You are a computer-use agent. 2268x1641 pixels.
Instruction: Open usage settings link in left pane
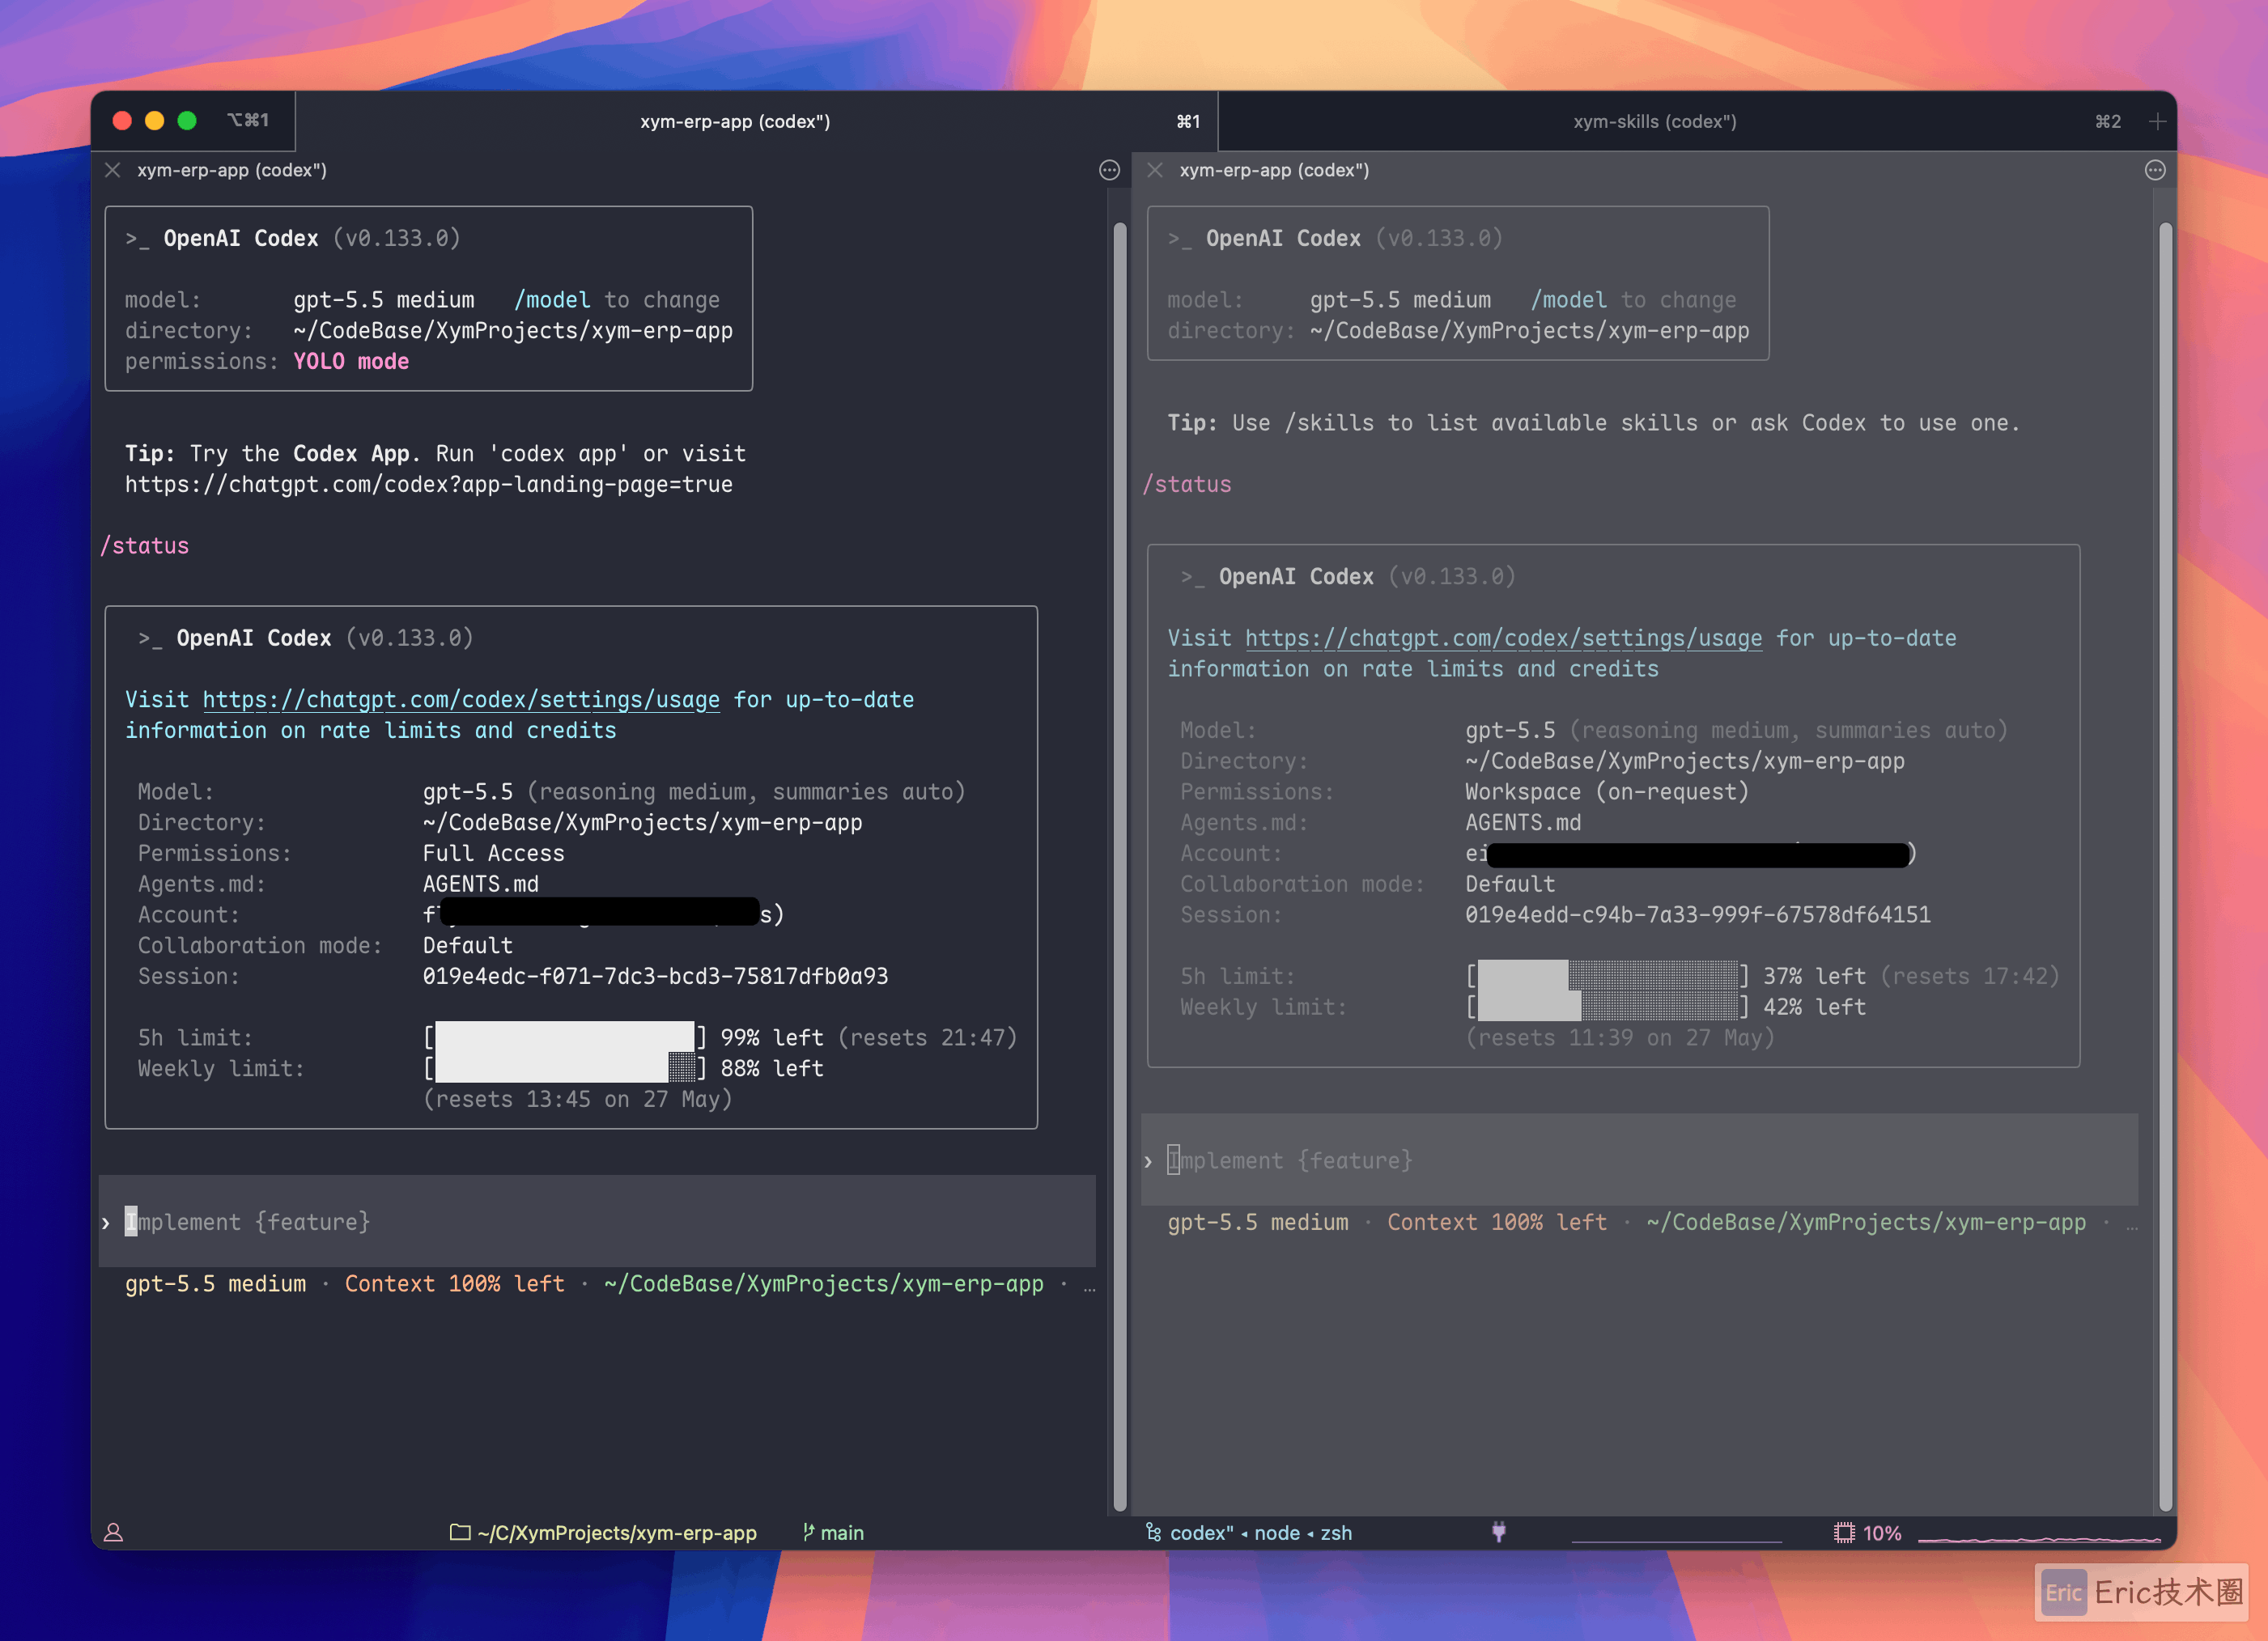click(461, 700)
